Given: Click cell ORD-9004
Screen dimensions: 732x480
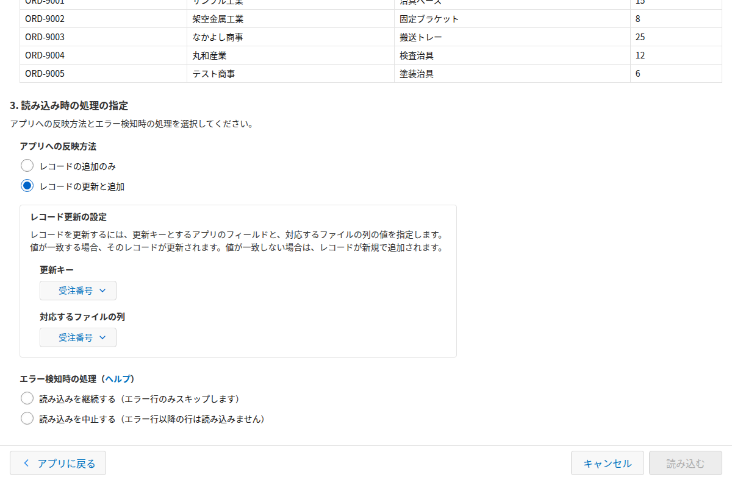Looking at the screenshot, I should click(x=103, y=55).
